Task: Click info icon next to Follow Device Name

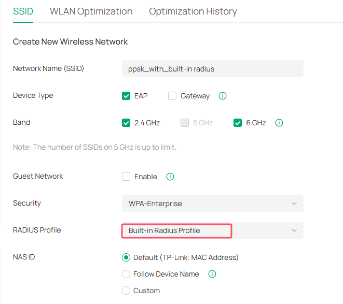Action: click(212, 274)
